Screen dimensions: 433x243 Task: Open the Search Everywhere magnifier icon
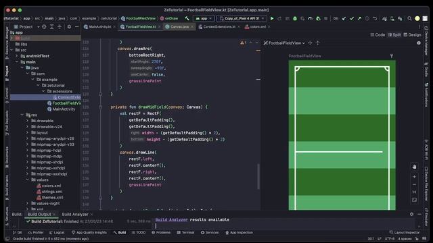[x=409, y=18]
